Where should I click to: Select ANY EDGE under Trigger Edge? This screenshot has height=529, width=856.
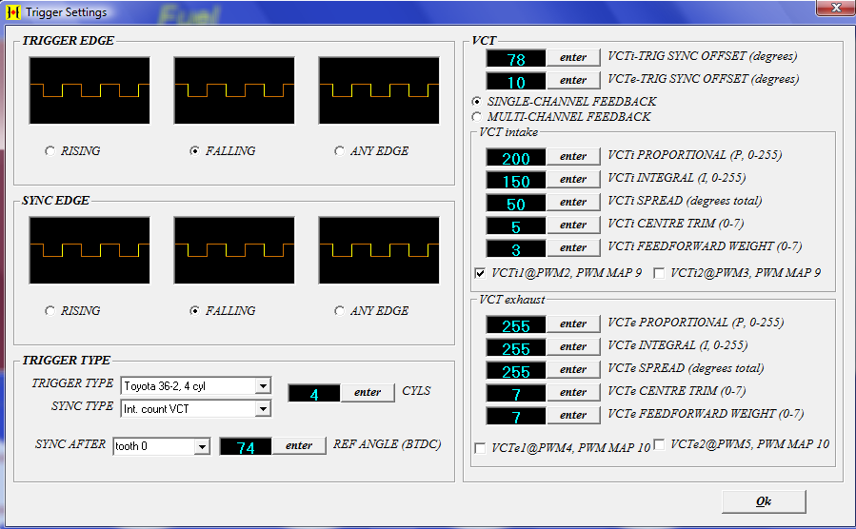tap(339, 151)
